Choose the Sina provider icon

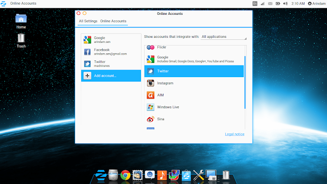(x=150, y=119)
